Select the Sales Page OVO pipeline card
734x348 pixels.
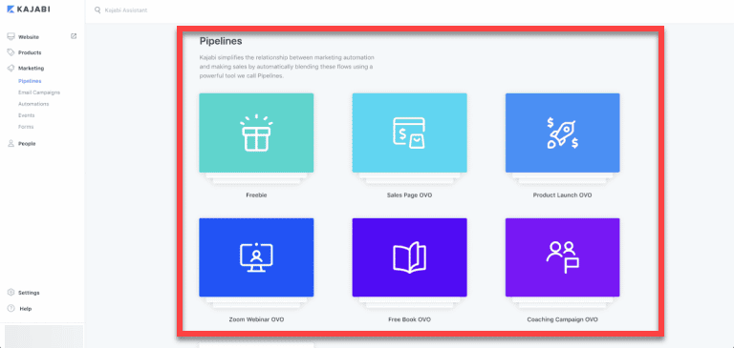tap(409, 133)
